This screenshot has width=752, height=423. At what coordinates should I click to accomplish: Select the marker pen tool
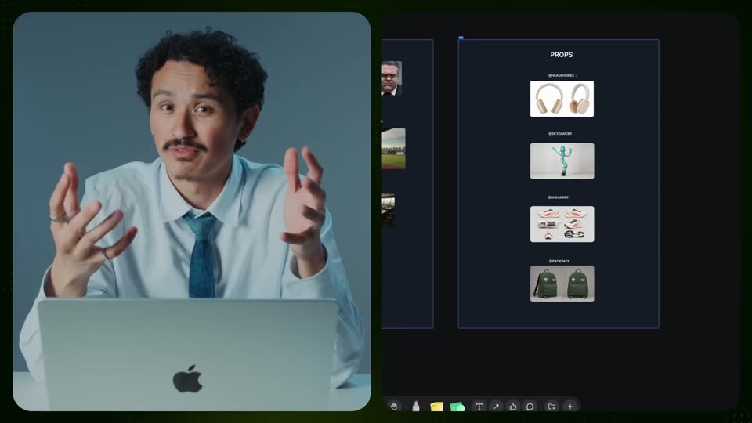click(x=416, y=407)
